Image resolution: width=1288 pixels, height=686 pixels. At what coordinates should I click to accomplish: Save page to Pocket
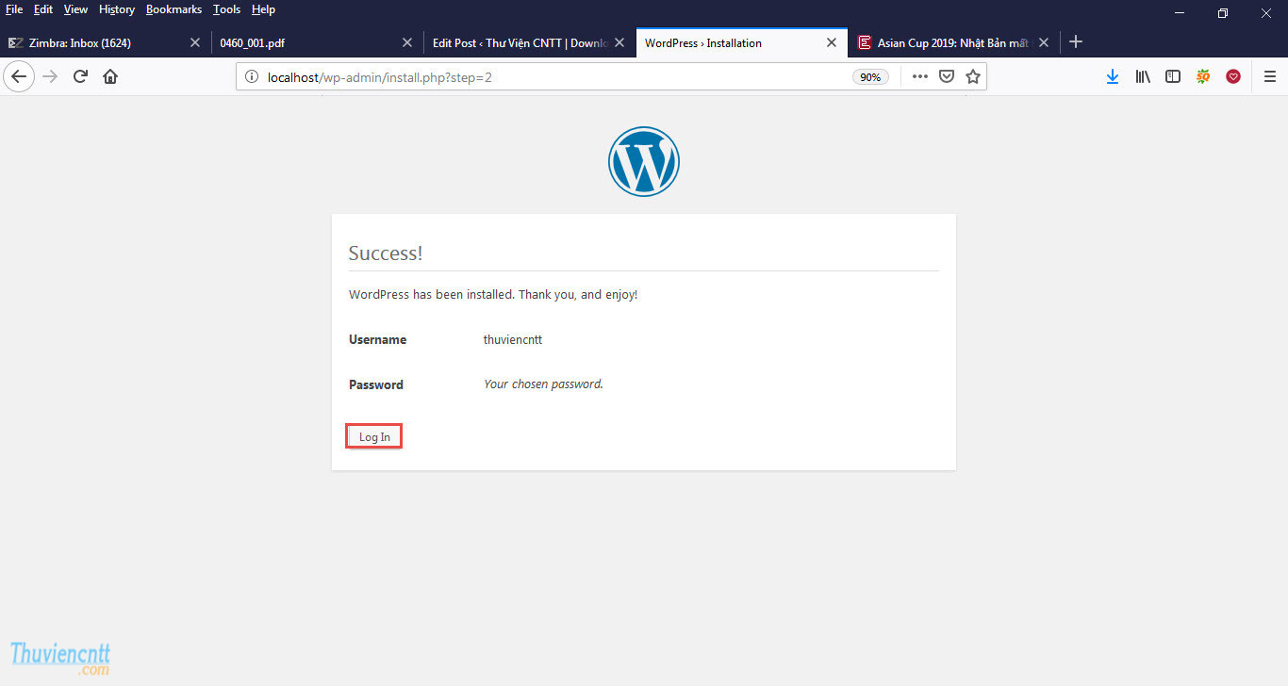click(x=947, y=76)
